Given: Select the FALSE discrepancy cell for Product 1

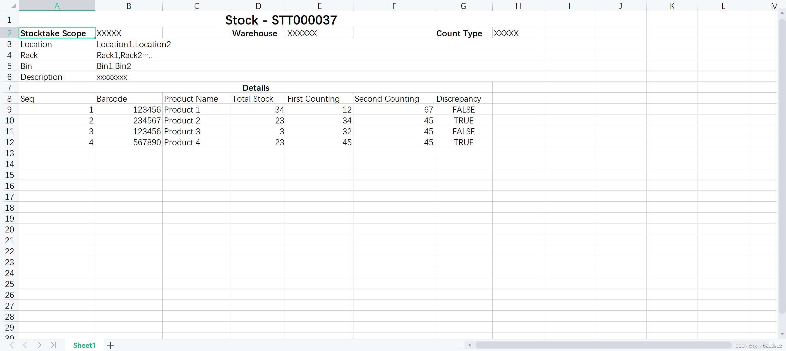Looking at the screenshot, I should click(x=463, y=109).
